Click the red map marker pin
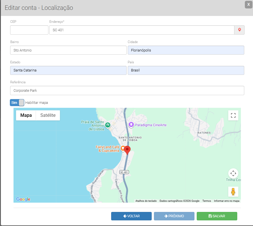This screenshot has height=226, width=253. (127, 150)
